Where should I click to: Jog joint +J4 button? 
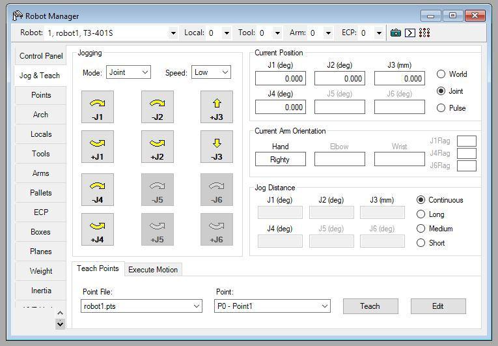98,229
